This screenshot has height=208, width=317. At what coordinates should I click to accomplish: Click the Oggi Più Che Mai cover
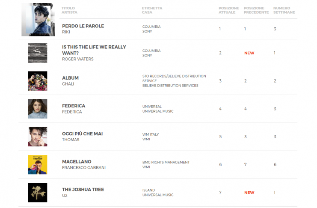pos(38,137)
